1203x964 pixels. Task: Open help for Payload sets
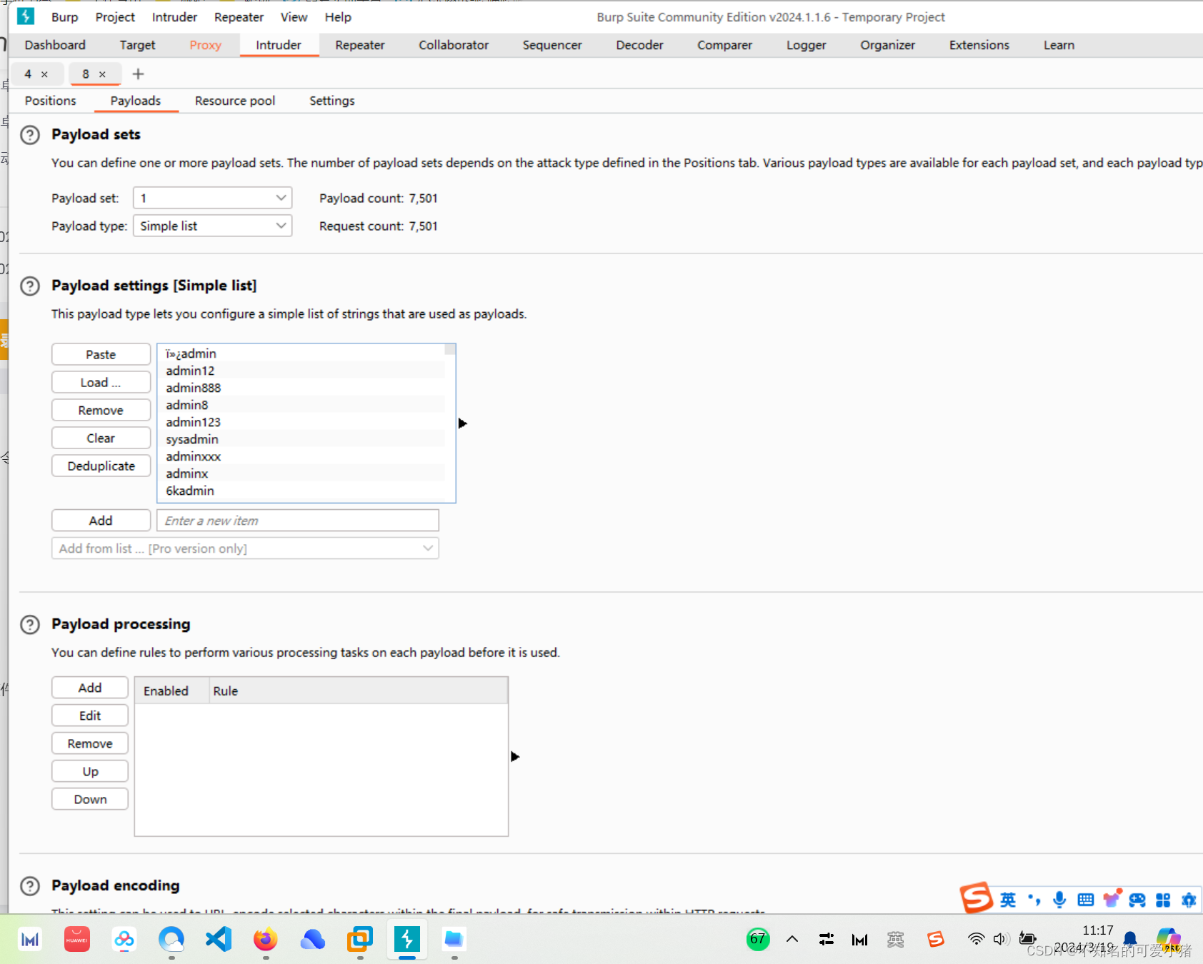pos(30,135)
